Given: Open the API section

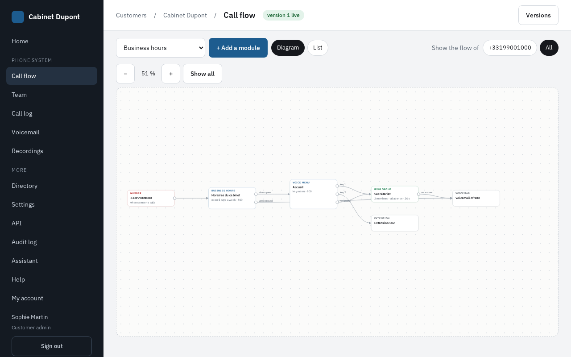Looking at the screenshot, I should point(52,223).
